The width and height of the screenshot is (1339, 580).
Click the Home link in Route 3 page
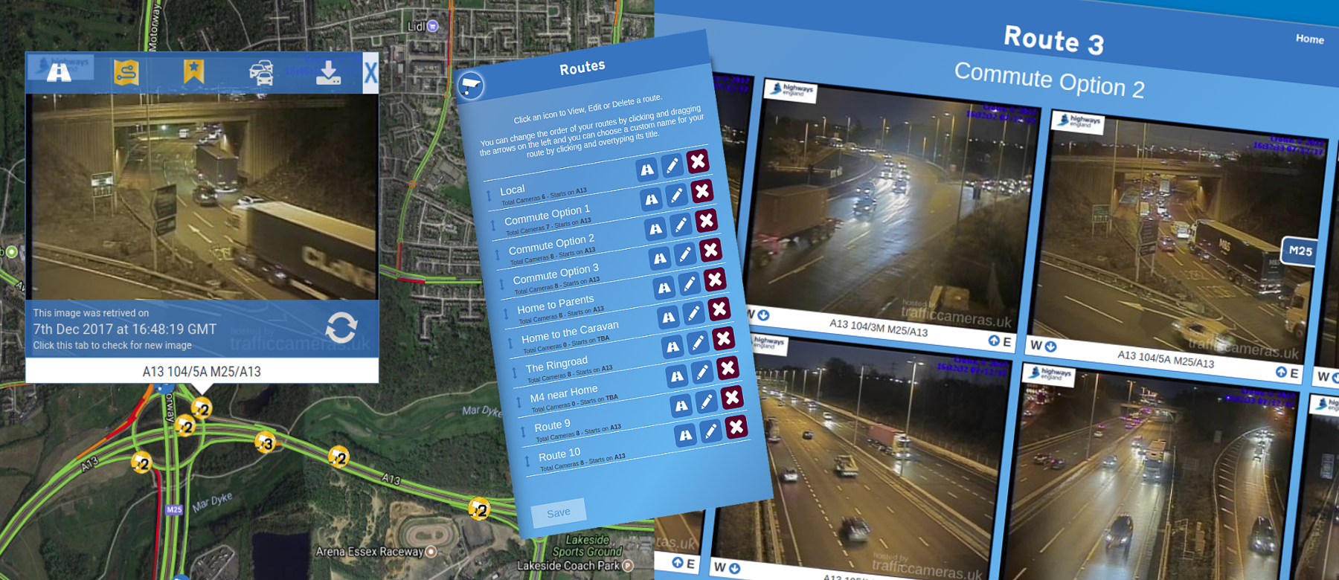tap(1309, 39)
